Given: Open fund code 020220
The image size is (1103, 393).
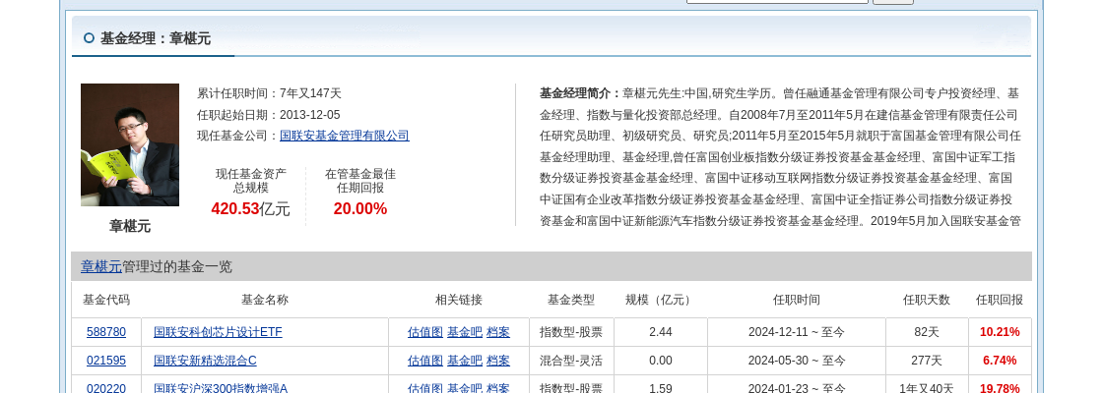Looking at the screenshot, I should point(106,388).
